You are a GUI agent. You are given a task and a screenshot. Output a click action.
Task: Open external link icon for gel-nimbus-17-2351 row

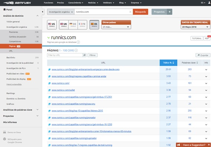pyautogui.click(x=49, y=97)
